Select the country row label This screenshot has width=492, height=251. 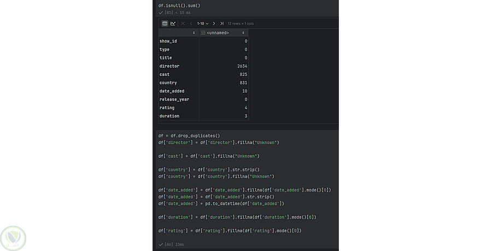[168, 83]
